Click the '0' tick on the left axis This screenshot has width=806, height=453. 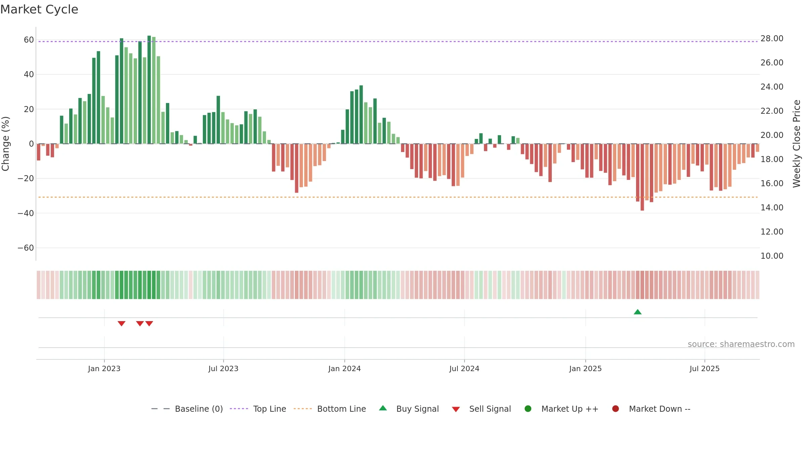[31, 144]
